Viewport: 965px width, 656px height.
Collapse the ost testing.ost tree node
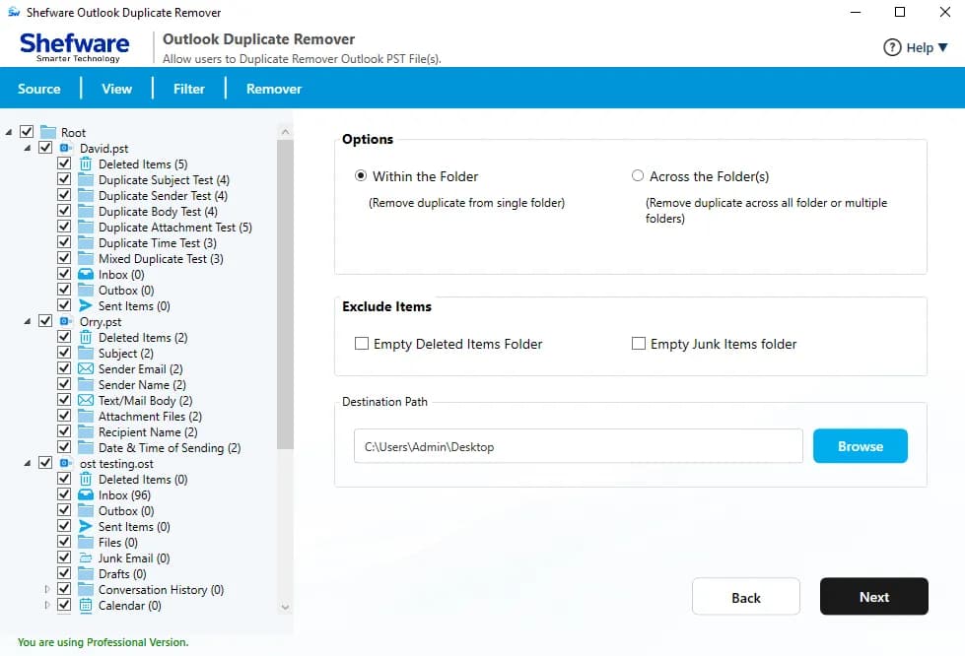(27, 464)
